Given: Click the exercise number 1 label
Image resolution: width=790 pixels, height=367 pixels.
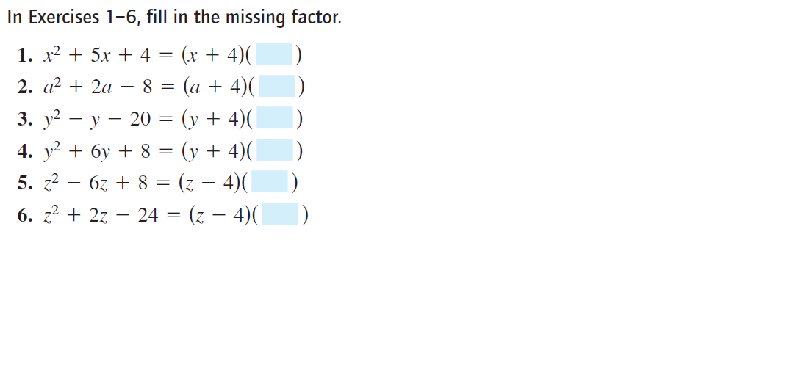Looking at the screenshot, I should [x=24, y=55].
